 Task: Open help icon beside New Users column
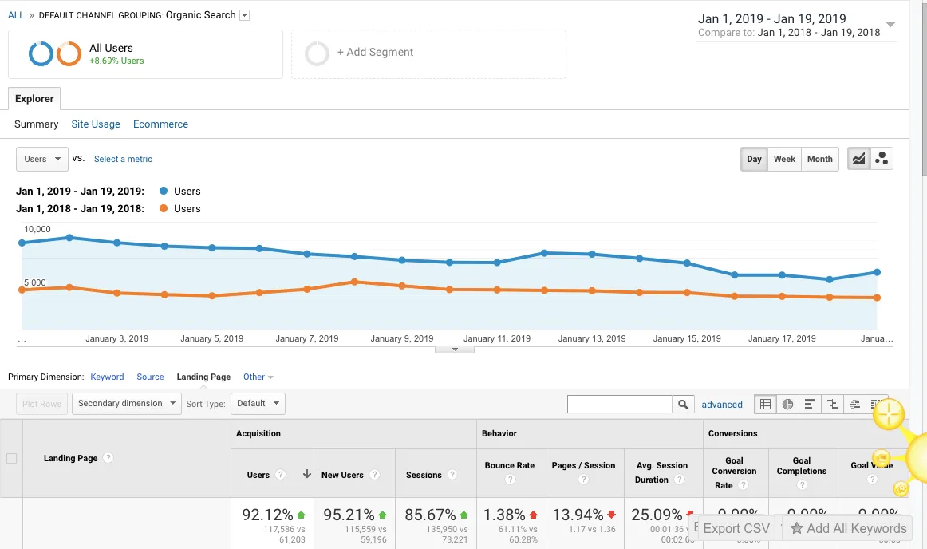[374, 475]
